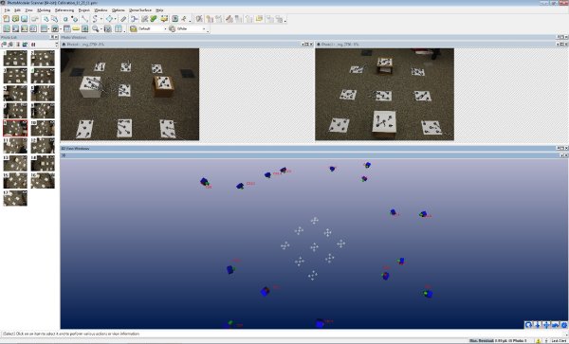Click the rotate view icon in 3D viewer

tap(528, 325)
